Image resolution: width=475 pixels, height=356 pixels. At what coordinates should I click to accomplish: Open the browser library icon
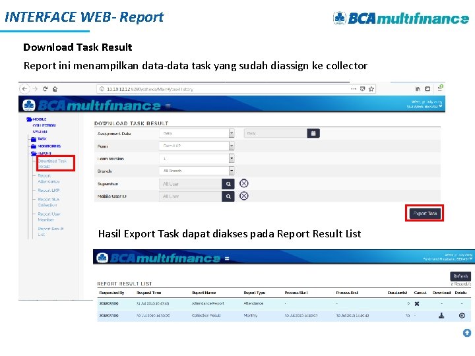click(418, 89)
